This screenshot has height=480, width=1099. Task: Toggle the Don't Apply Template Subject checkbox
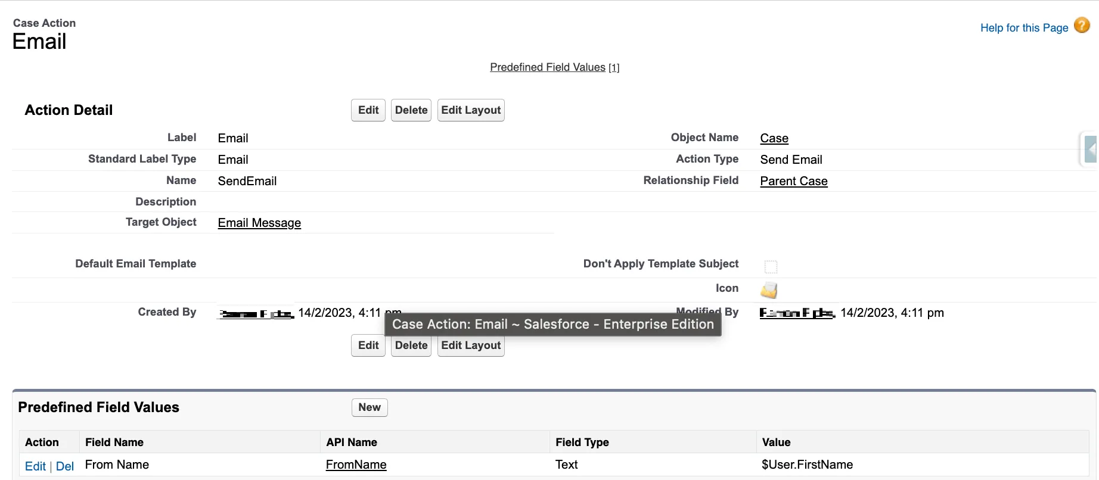[x=771, y=266]
